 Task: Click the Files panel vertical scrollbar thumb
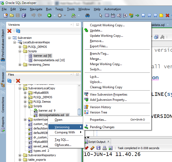(79, 112)
